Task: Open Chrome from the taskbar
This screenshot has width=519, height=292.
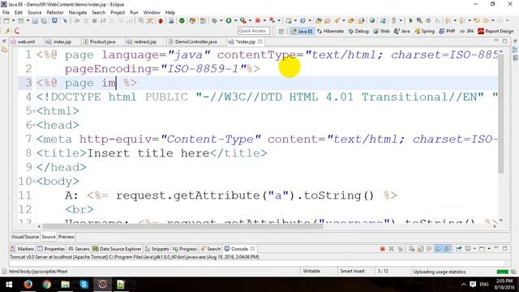Action: point(47,284)
